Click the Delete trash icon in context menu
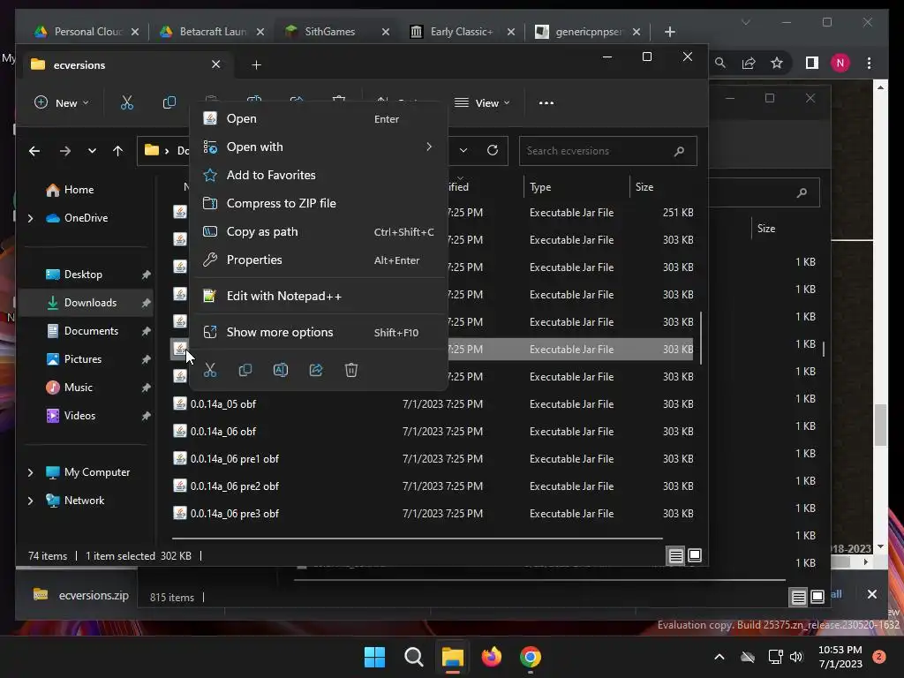 351,370
